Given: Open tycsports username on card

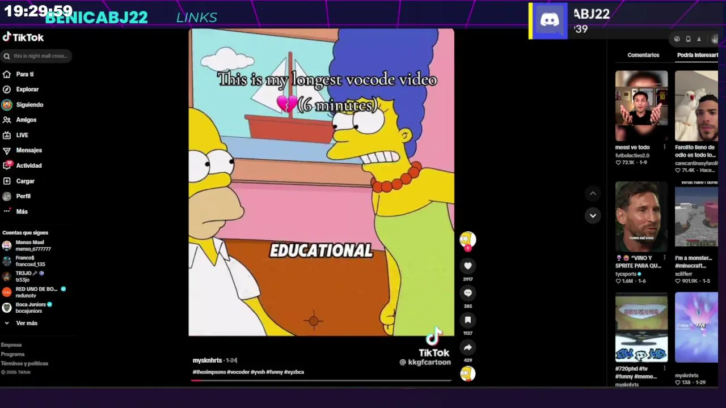Looking at the screenshot, I should [x=626, y=274].
